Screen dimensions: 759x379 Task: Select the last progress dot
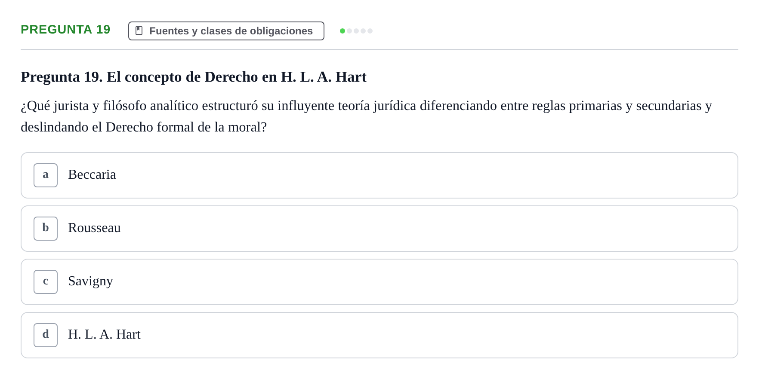click(x=370, y=31)
